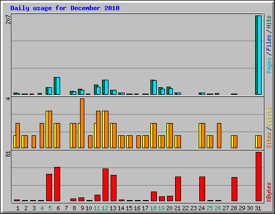Viewport: 275px width, 214px height.
Task: Click day label '29' on axis
Action: (x=242, y=208)
